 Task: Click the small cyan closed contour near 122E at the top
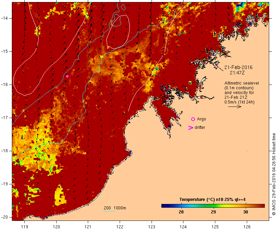pos(123,7)
